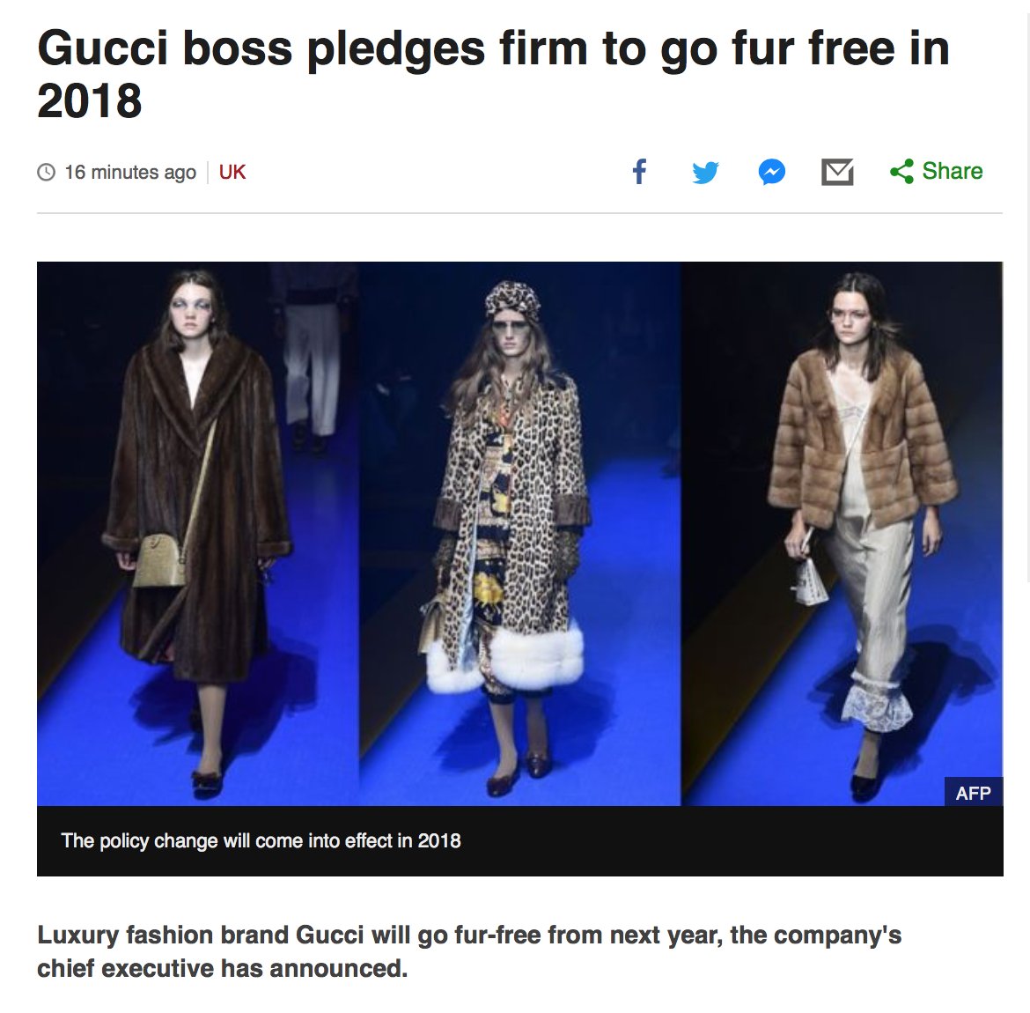Tweet article via Twitter bird icon
Image resolution: width=1030 pixels, height=1013 pixels.
pos(705,173)
